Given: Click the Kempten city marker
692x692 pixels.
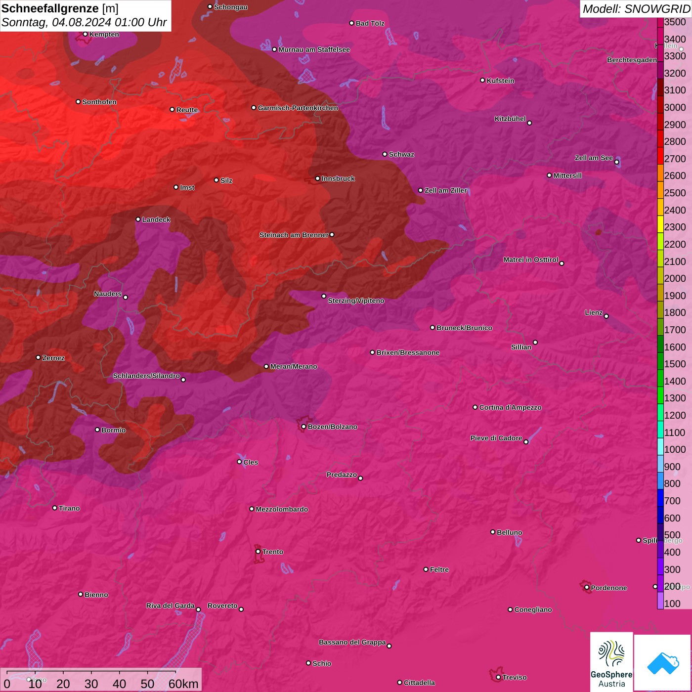Looking at the screenshot, I should pos(86,34).
